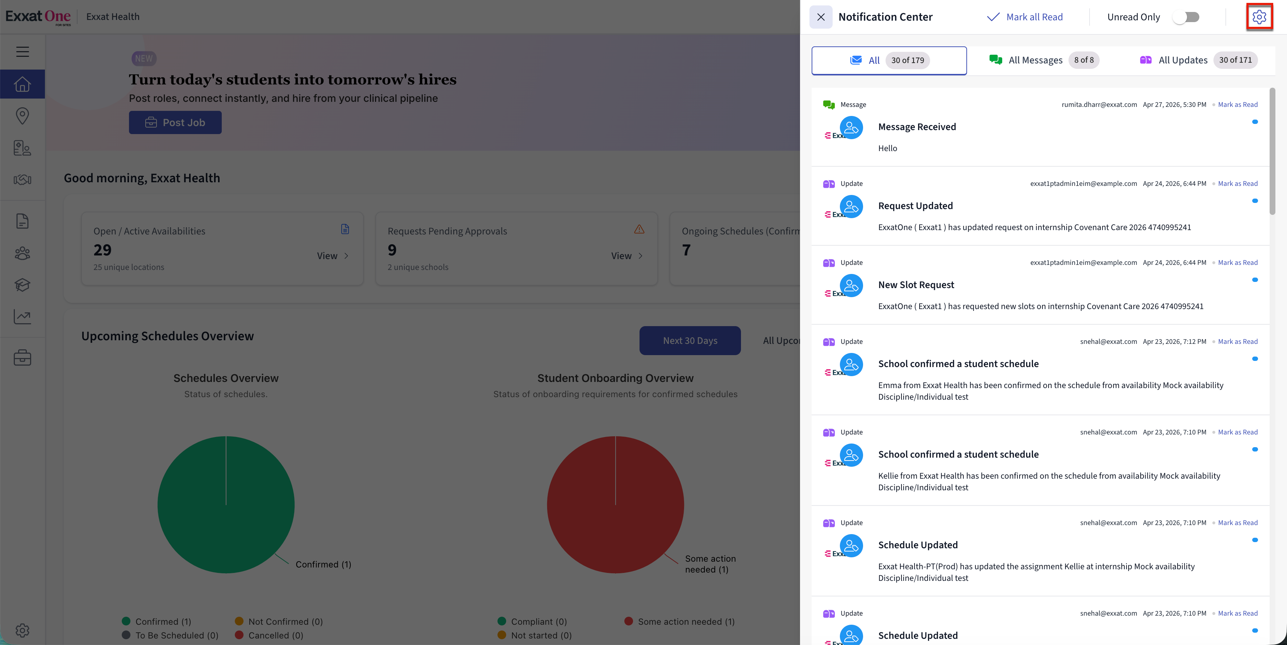Open the graduation cap sidebar icon

(x=22, y=285)
